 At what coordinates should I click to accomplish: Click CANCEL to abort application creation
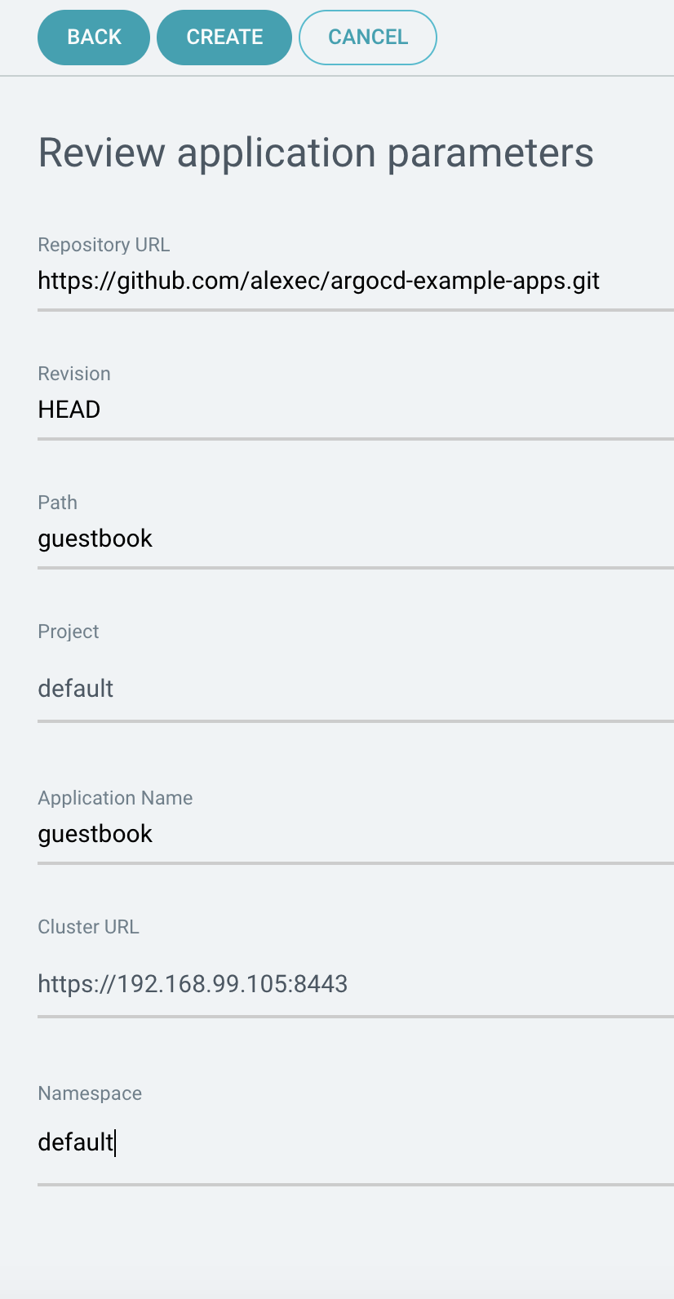coord(367,37)
